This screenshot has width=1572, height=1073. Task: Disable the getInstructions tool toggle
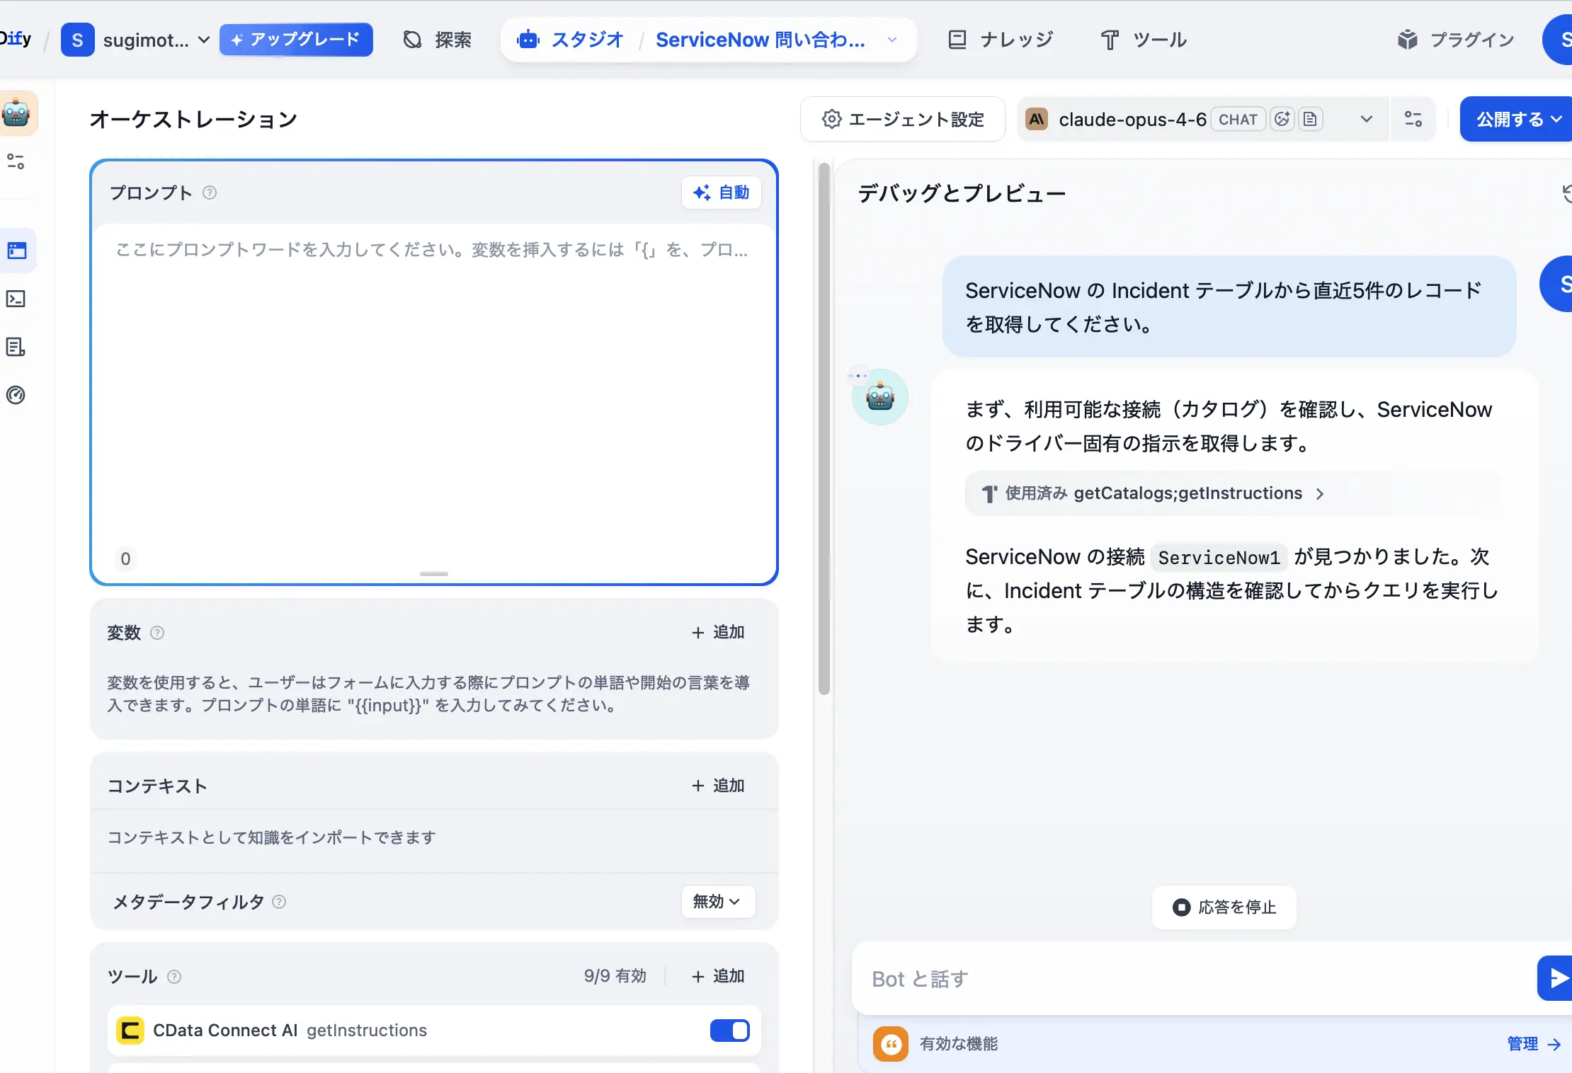729,1031
